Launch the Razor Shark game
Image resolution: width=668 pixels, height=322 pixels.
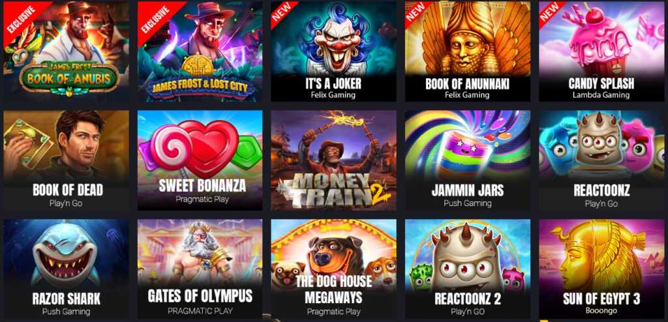pos(66,269)
